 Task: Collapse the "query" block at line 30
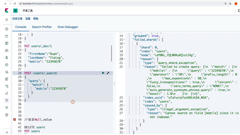[x=23, y=81]
